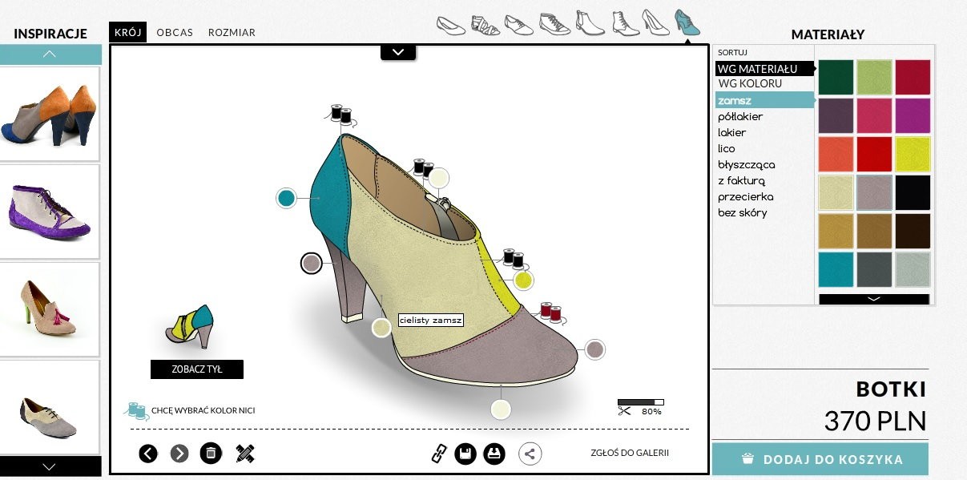Click CHCĘ WYBRAĆ KOLOR NICI link
This screenshot has height=480, width=967.
click(x=203, y=410)
